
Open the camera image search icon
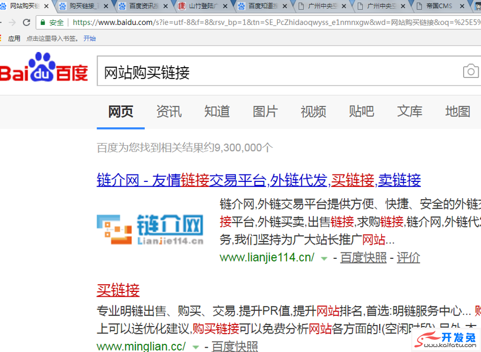tap(471, 71)
